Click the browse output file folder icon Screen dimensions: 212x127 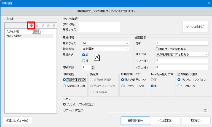point(205,110)
